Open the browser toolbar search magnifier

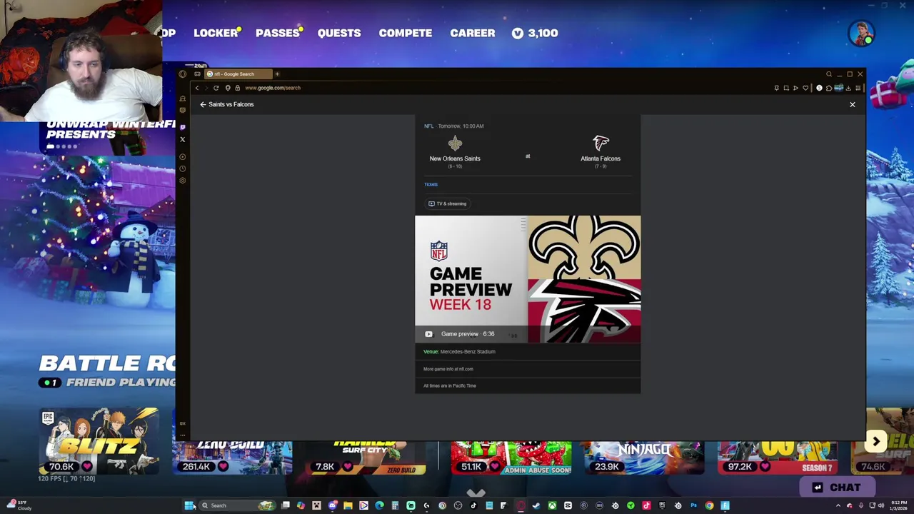click(x=829, y=74)
